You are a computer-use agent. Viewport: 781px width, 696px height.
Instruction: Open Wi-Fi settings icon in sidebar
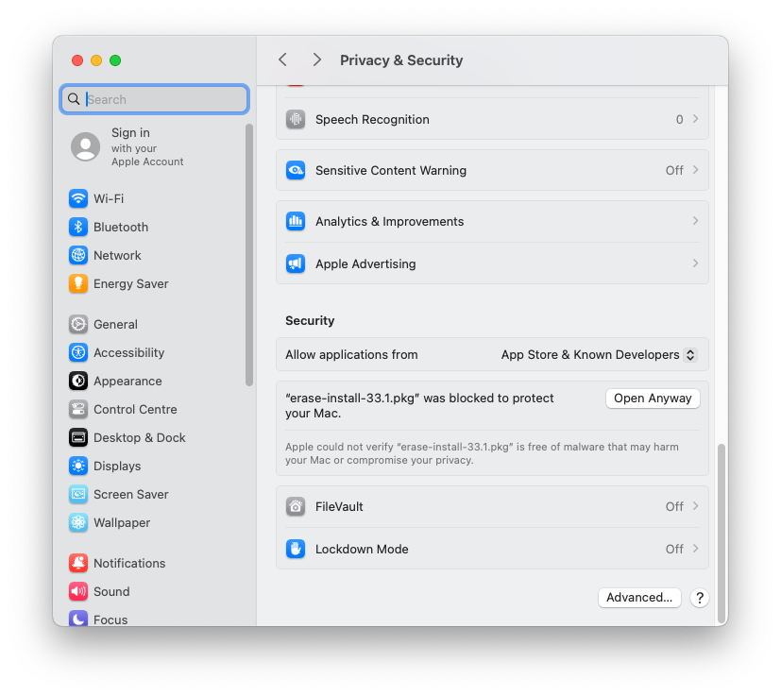coord(78,198)
